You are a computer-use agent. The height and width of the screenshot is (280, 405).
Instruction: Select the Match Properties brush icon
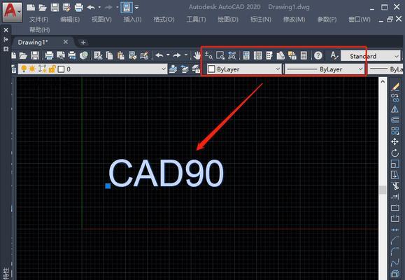click(133, 55)
